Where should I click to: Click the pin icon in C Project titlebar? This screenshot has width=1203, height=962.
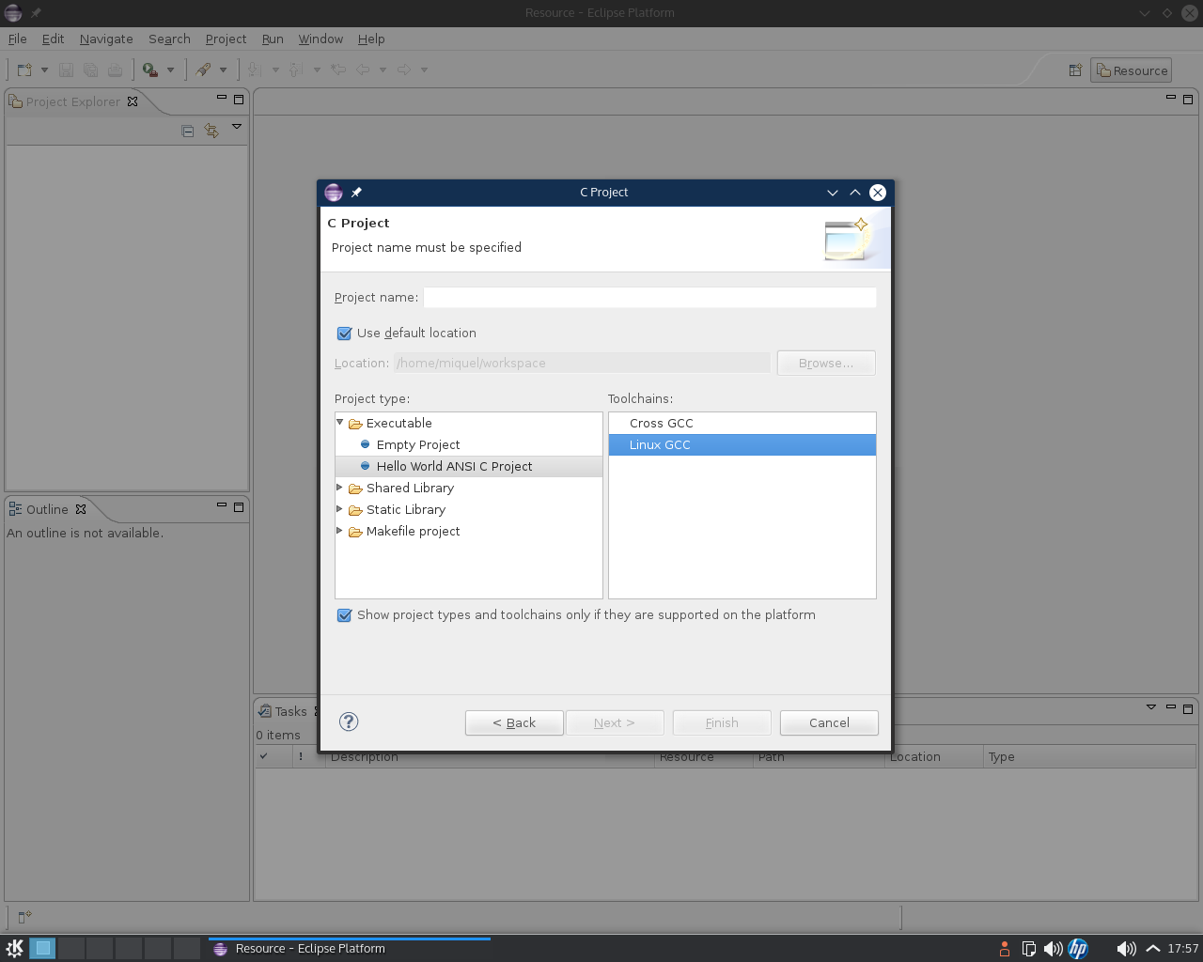click(x=356, y=193)
